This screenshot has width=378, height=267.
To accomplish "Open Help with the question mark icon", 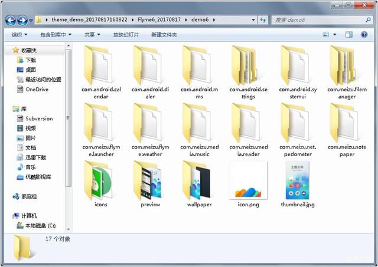I will 364,35.
